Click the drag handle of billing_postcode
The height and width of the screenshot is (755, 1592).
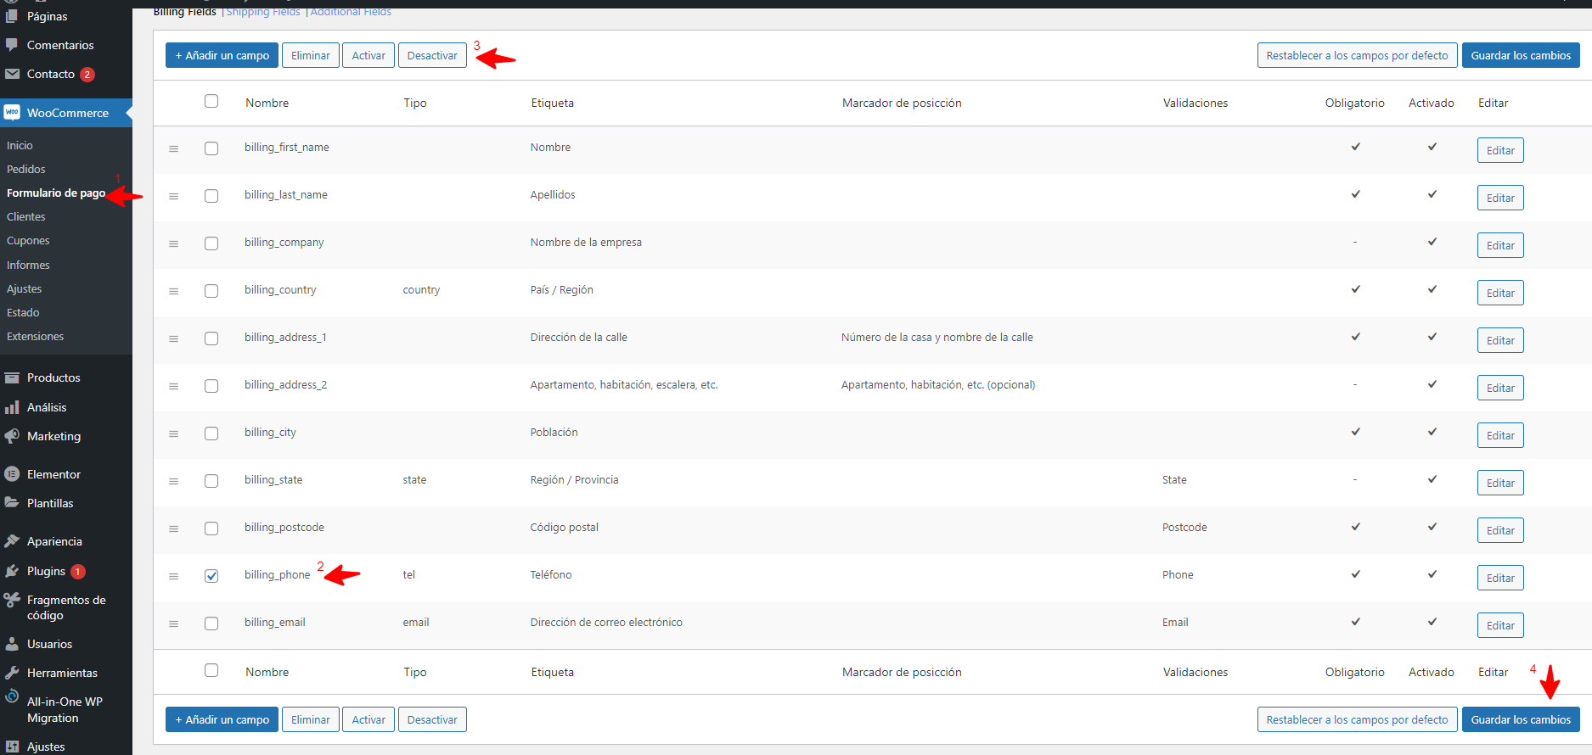tap(173, 528)
